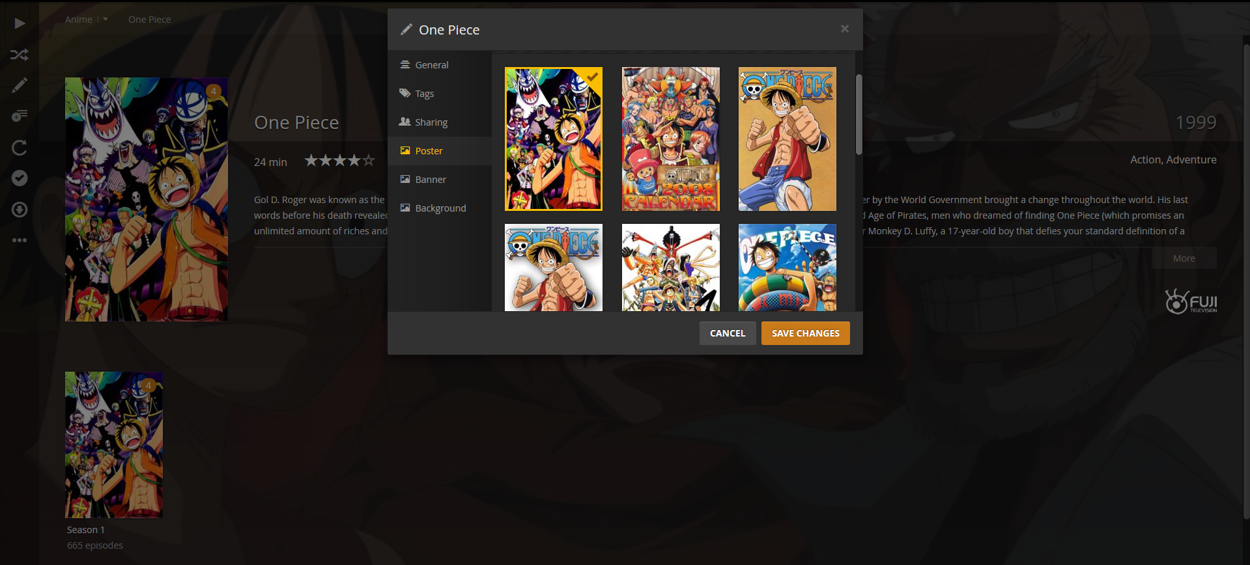Image resolution: width=1250 pixels, height=565 pixels.
Task: Click the Mark as watched checkmark icon
Action: click(20, 178)
